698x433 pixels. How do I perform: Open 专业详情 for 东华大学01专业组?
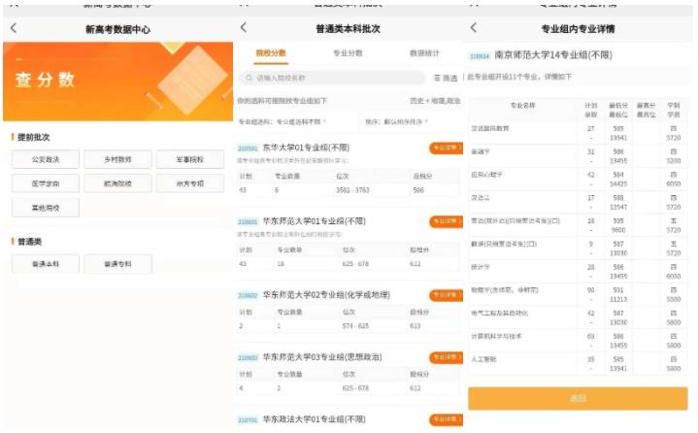[x=446, y=148]
